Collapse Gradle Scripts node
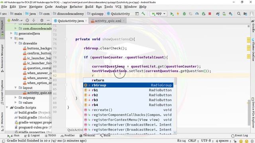Viewport: 255px width, 143px height. tap(7, 108)
